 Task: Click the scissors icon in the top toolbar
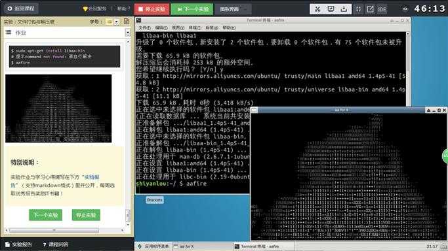pos(317,9)
